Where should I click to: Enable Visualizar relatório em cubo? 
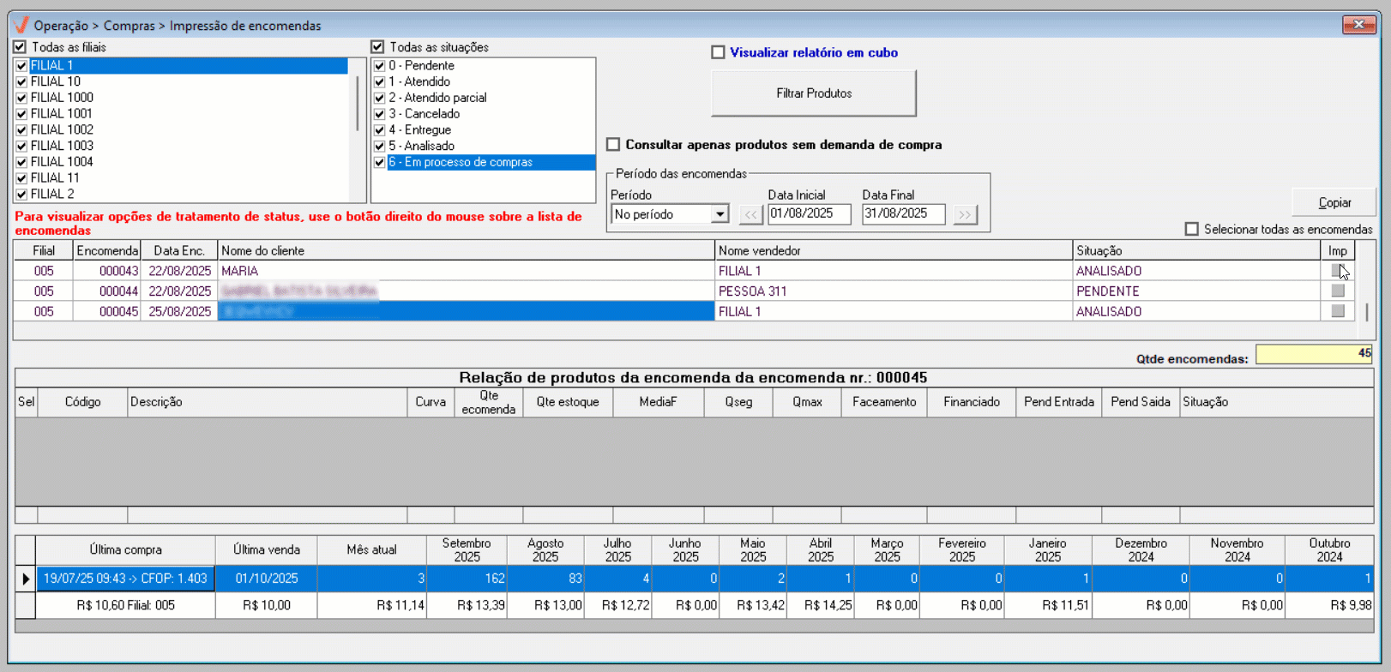[719, 52]
